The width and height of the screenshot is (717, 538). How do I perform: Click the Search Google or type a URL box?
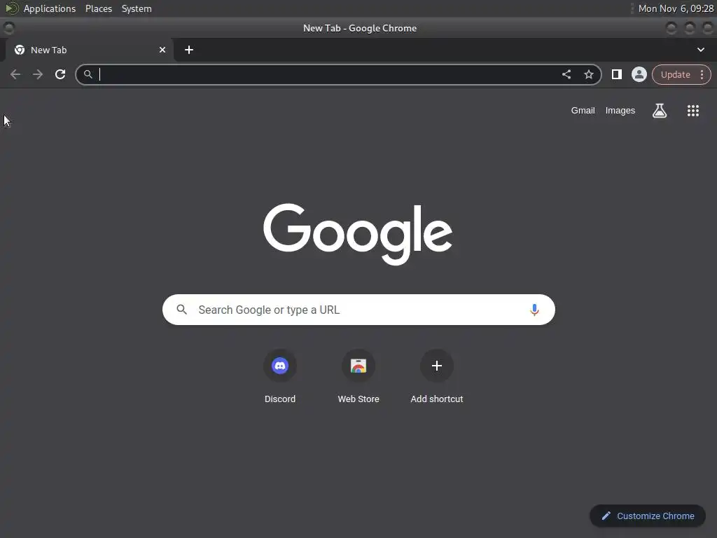tap(358, 310)
